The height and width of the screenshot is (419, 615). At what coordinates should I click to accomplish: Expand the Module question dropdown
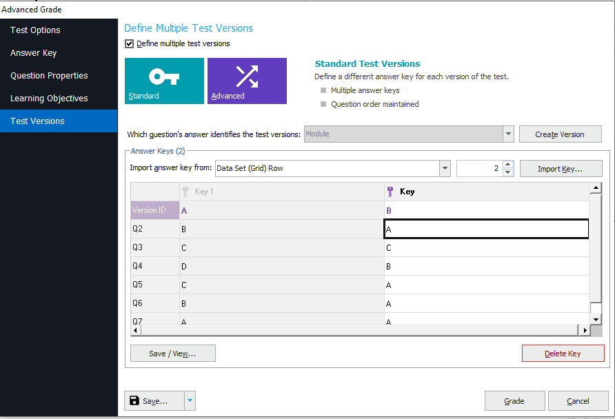tap(508, 134)
